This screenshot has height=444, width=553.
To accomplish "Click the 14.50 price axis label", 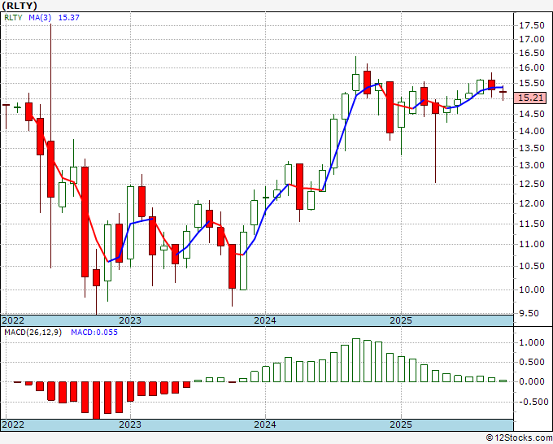I will click(x=532, y=114).
